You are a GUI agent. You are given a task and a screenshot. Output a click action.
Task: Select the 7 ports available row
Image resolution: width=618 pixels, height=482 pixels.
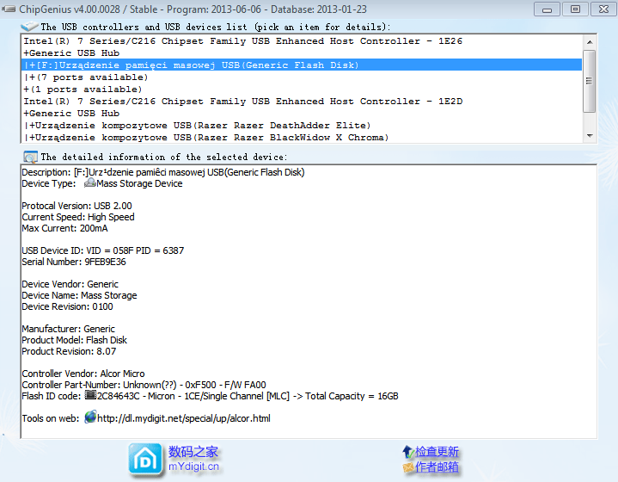pyautogui.click(x=302, y=77)
